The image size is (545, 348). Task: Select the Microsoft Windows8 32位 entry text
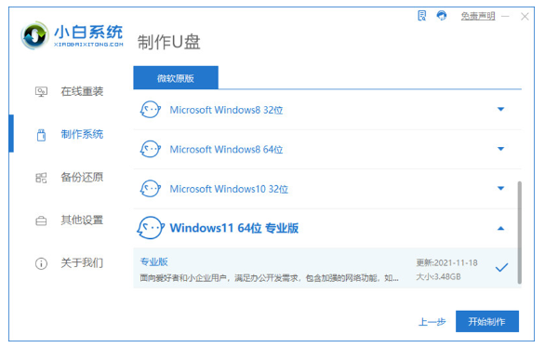click(226, 110)
